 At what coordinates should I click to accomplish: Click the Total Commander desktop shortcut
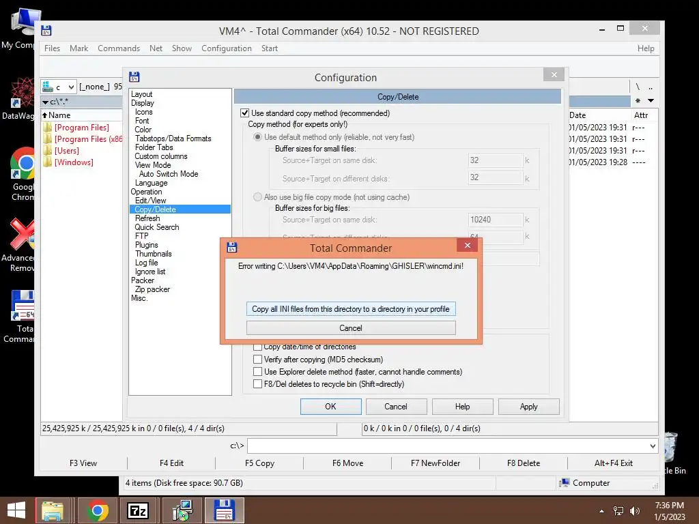point(23,317)
